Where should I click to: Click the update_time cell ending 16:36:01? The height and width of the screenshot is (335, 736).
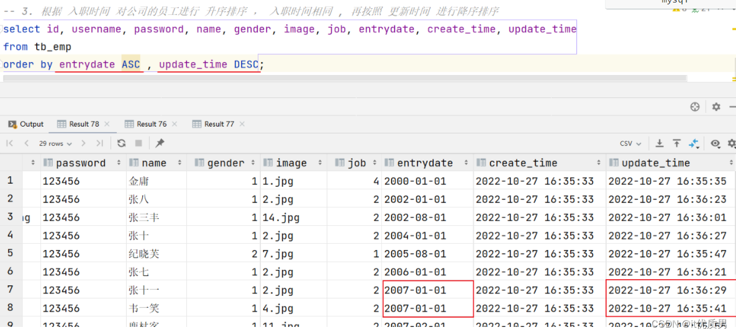click(x=671, y=217)
